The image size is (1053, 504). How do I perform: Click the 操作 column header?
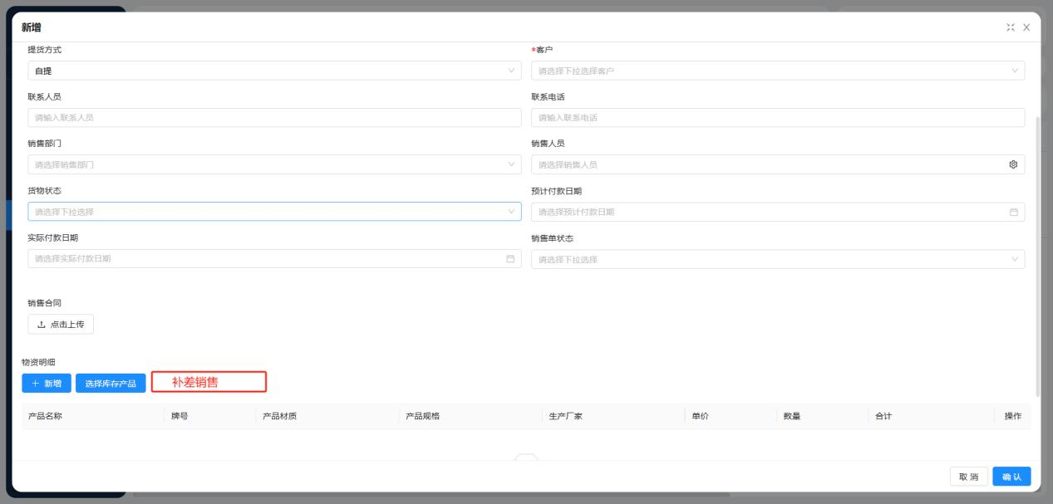click(1013, 416)
